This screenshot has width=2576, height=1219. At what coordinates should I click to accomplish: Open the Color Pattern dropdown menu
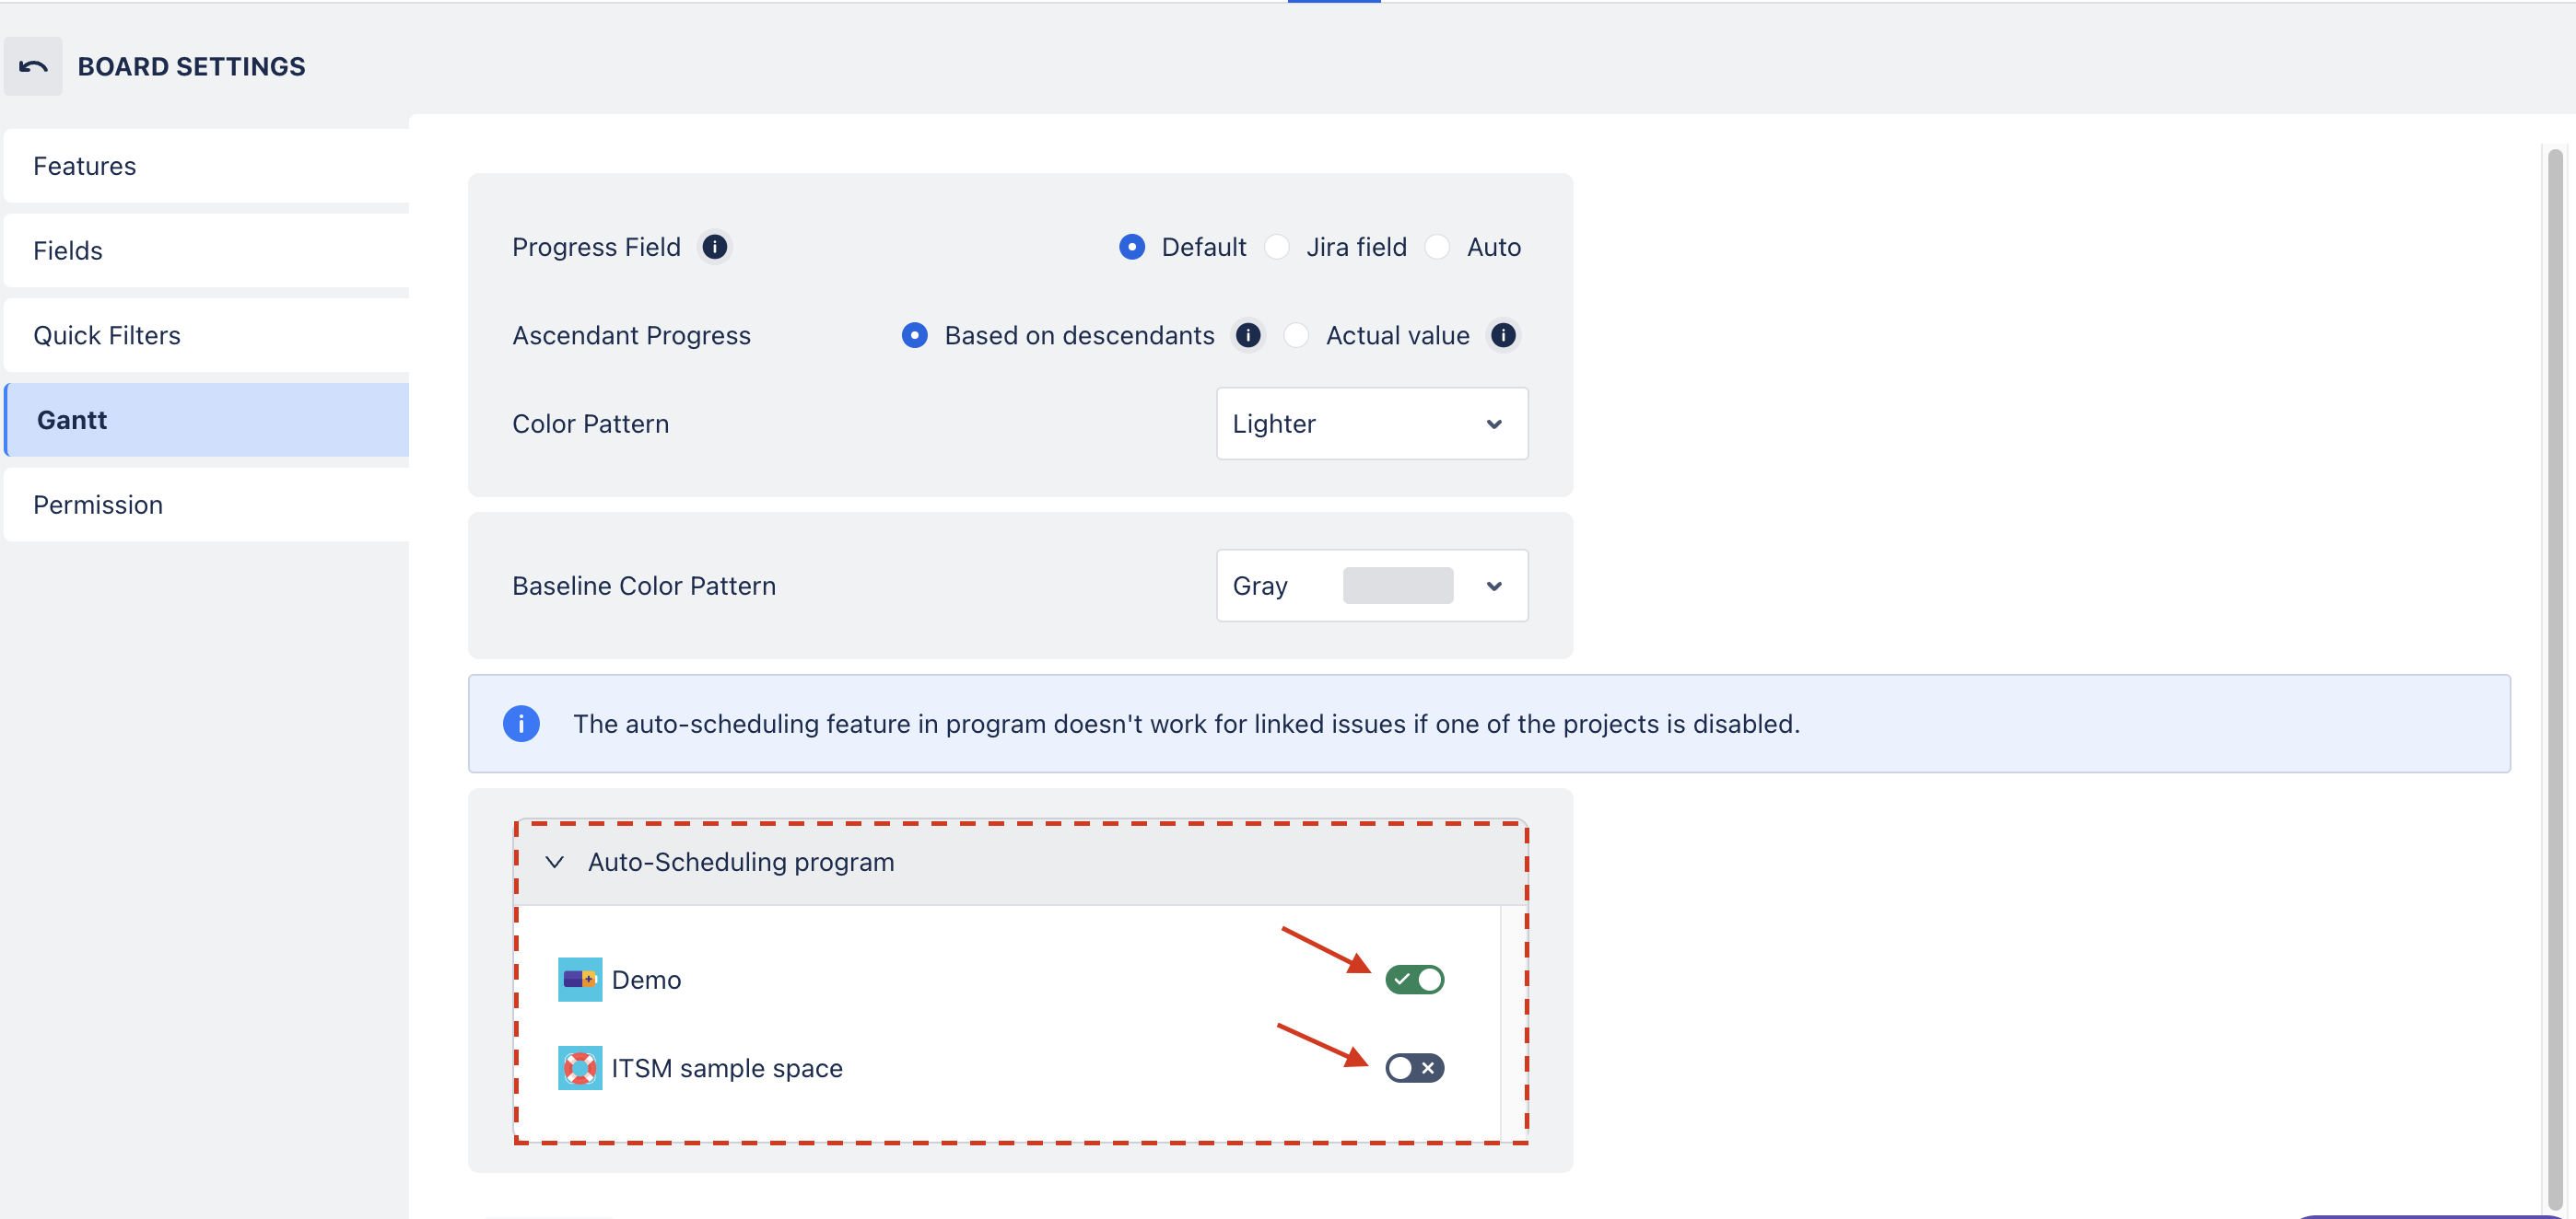[x=1370, y=424]
